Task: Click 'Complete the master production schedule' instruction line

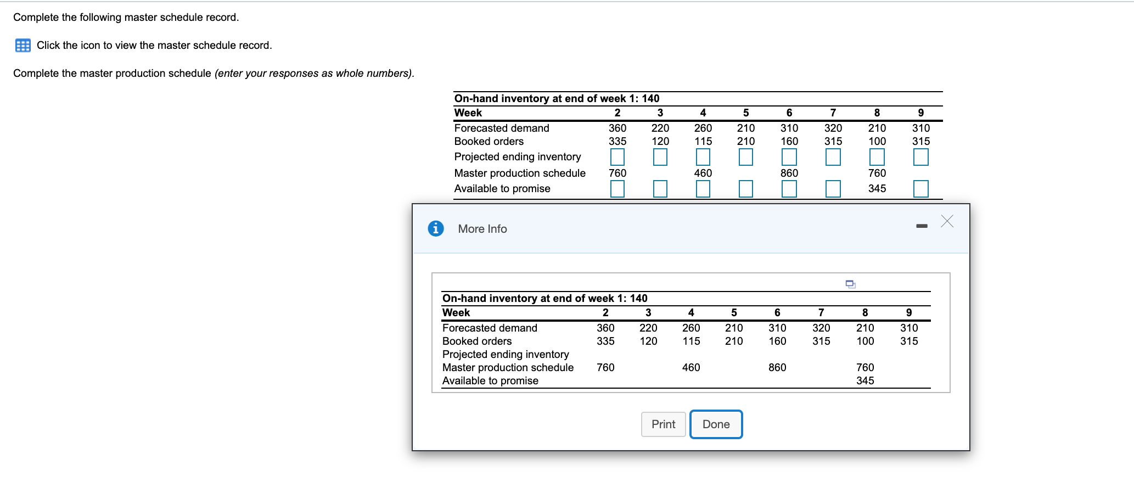Action: click(214, 73)
